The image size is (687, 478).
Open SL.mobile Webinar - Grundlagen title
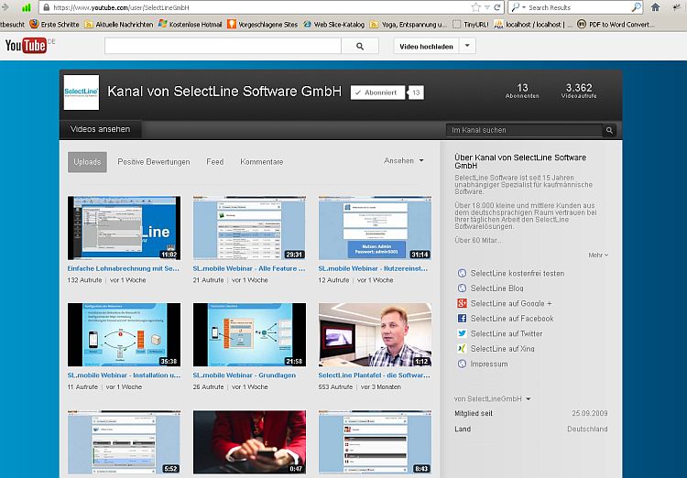tap(244, 375)
